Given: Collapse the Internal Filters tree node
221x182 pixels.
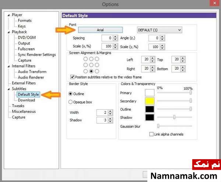Looking at the screenshot, I should [x=8, y=66].
